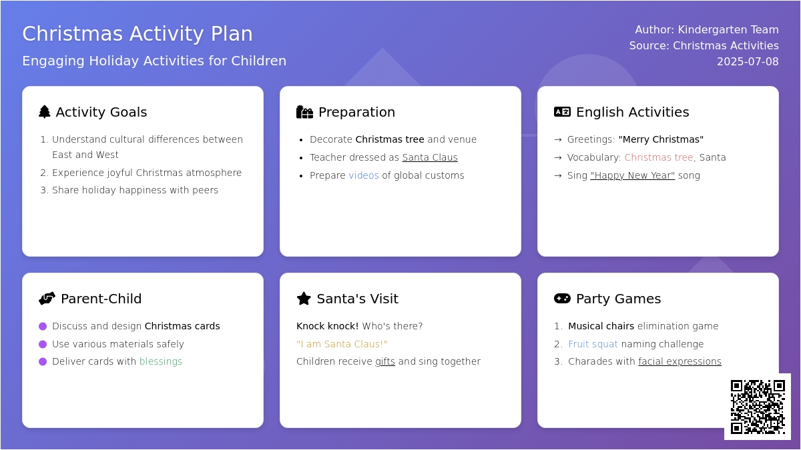The width and height of the screenshot is (801, 450).
Task: Click the QR code image
Action: tap(758, 407)
